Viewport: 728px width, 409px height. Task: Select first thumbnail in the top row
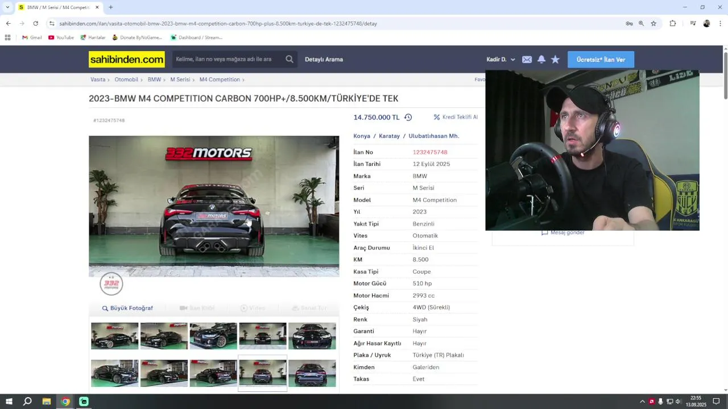(114, 336)
